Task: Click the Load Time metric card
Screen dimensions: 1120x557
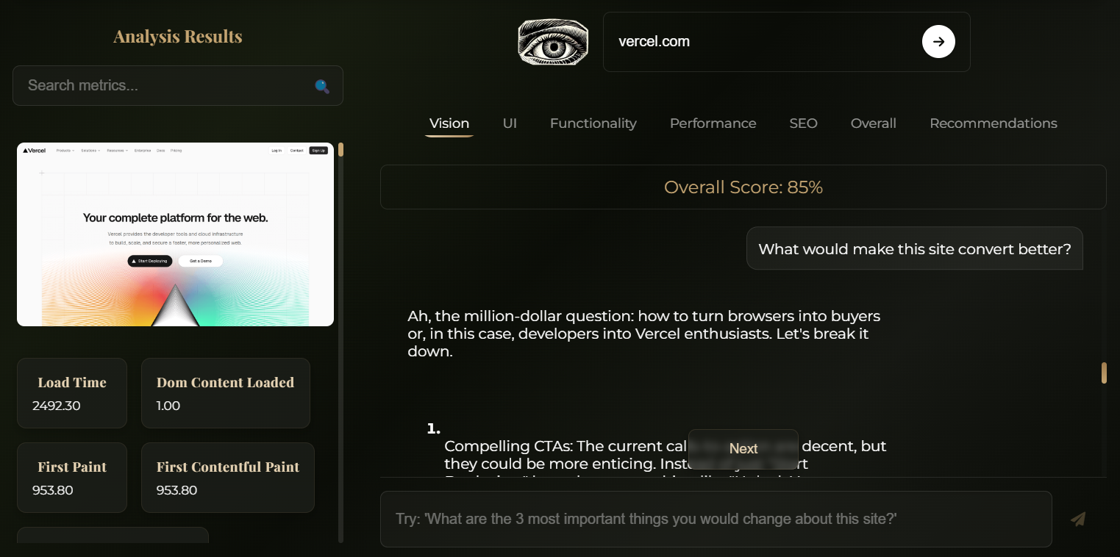Action: [x=72, y=393]
